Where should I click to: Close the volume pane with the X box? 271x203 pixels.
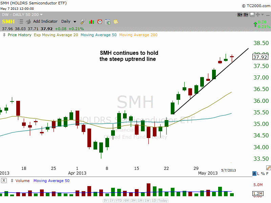tap(4, 181)
